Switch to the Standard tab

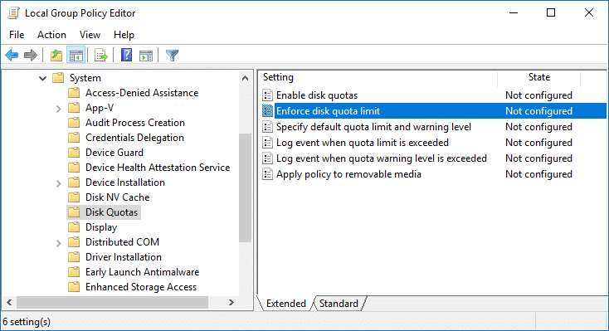[x=339, y=304]
